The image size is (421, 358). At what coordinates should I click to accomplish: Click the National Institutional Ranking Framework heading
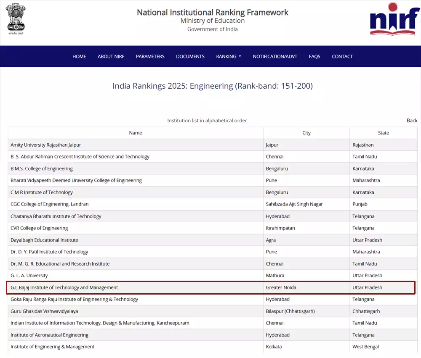213,12
